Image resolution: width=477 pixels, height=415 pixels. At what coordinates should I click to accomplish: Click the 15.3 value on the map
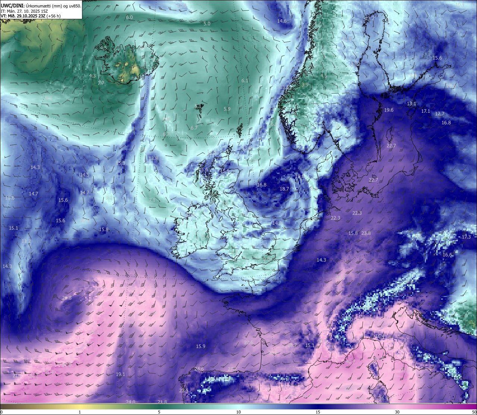click(121, 163)
